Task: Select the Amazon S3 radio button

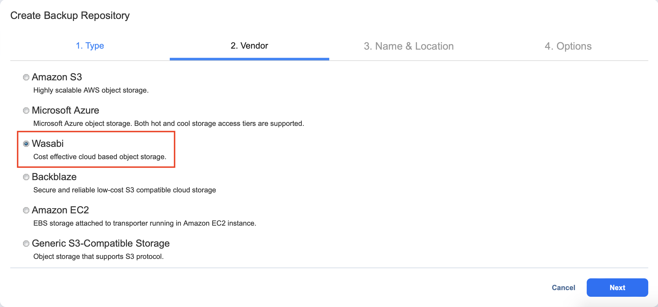Action: point(26,77)
